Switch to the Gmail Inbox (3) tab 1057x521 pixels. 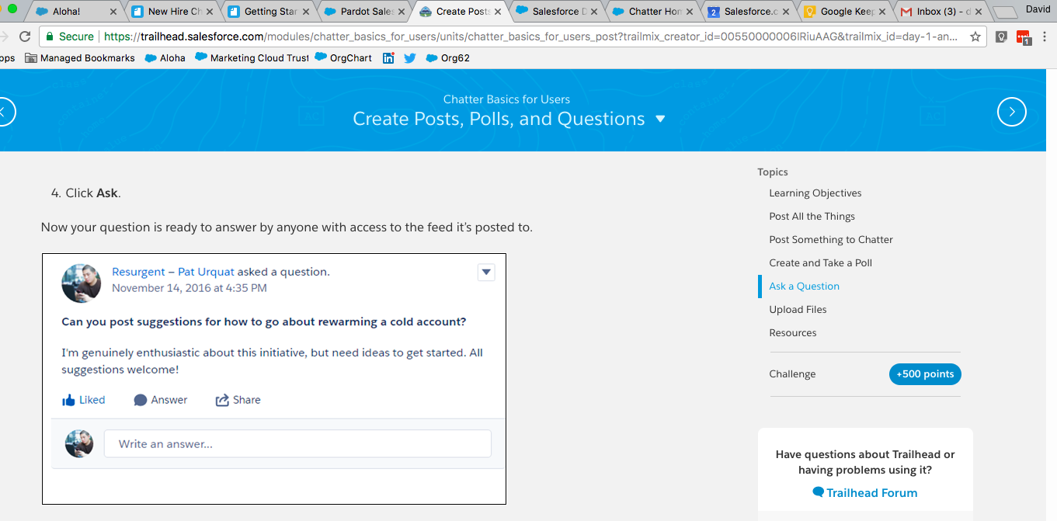pos(943,12)
